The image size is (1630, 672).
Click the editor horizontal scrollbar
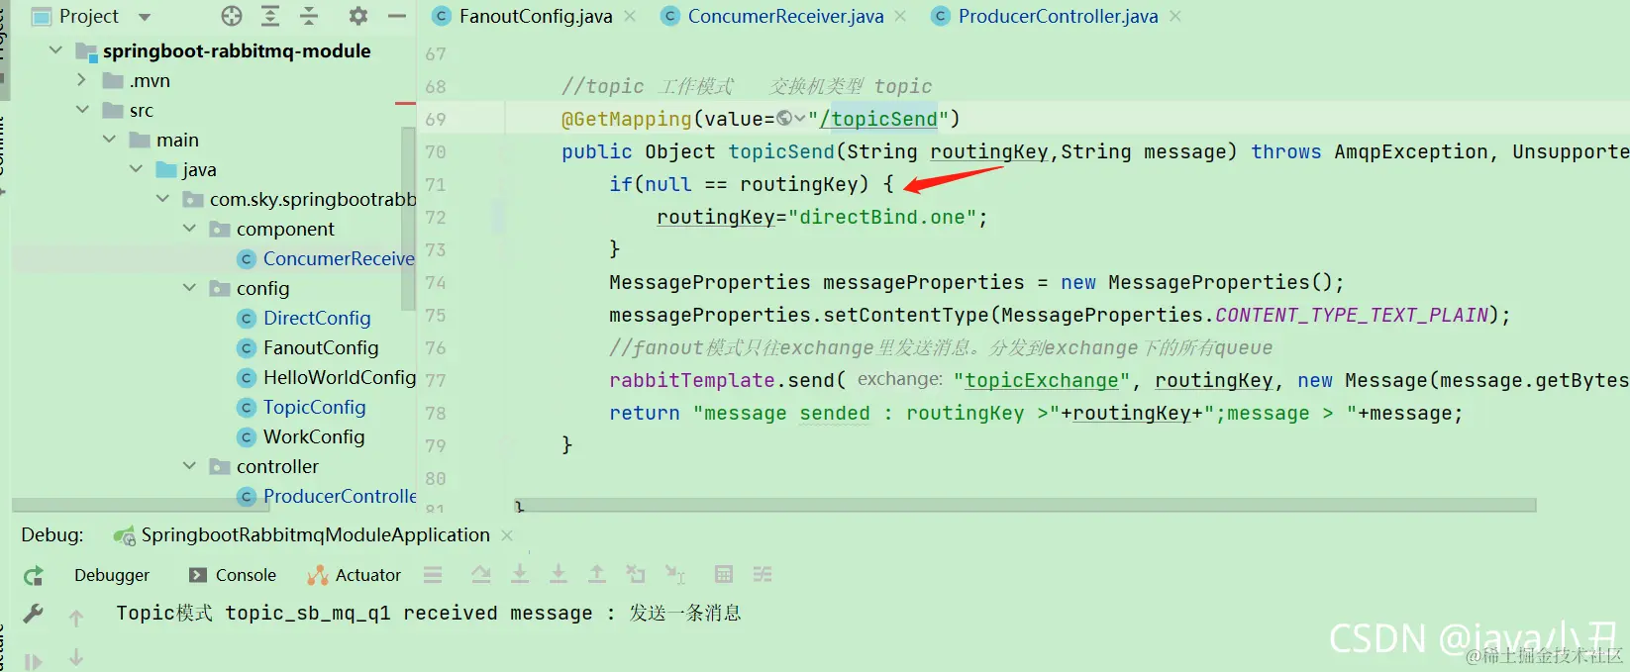[x=1025, y=506]
